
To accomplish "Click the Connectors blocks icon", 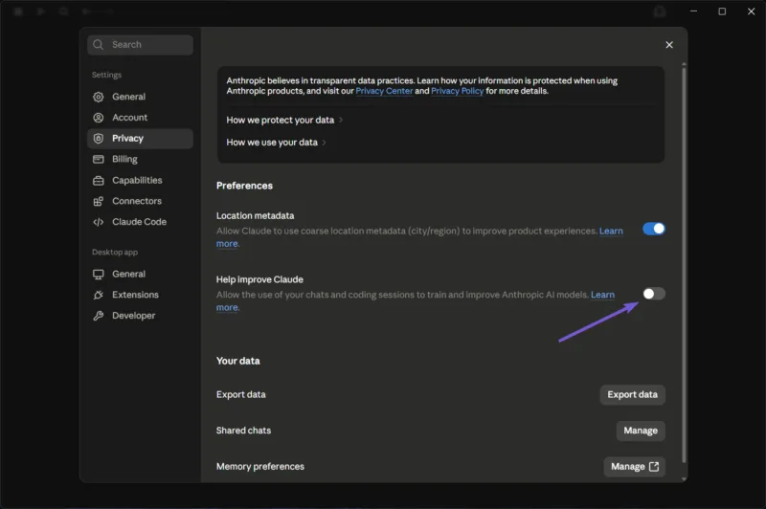I will (x=99, y=201).
